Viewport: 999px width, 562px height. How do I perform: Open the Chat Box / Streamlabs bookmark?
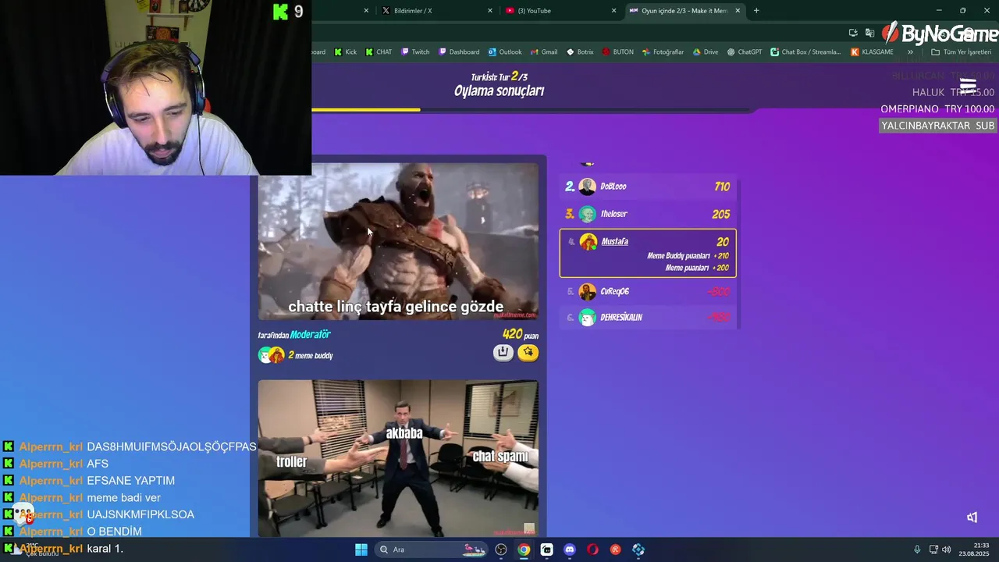805,52
